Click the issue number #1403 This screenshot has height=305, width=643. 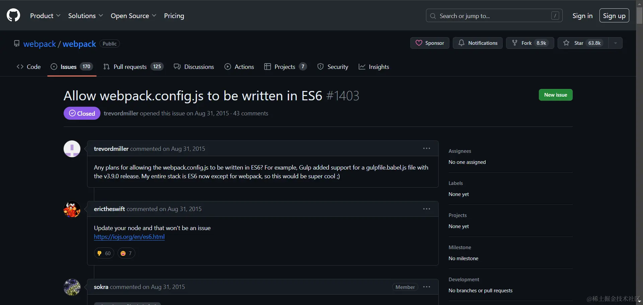[343, 96]
